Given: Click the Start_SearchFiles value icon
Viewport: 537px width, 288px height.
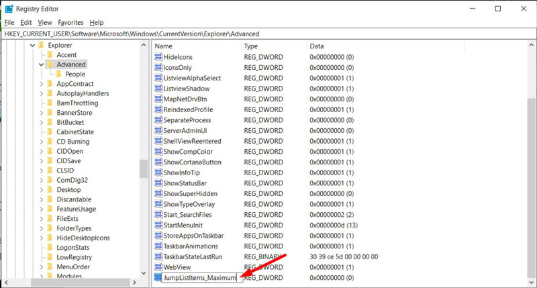Looking at the screenshot, I should tap(158, 214).
